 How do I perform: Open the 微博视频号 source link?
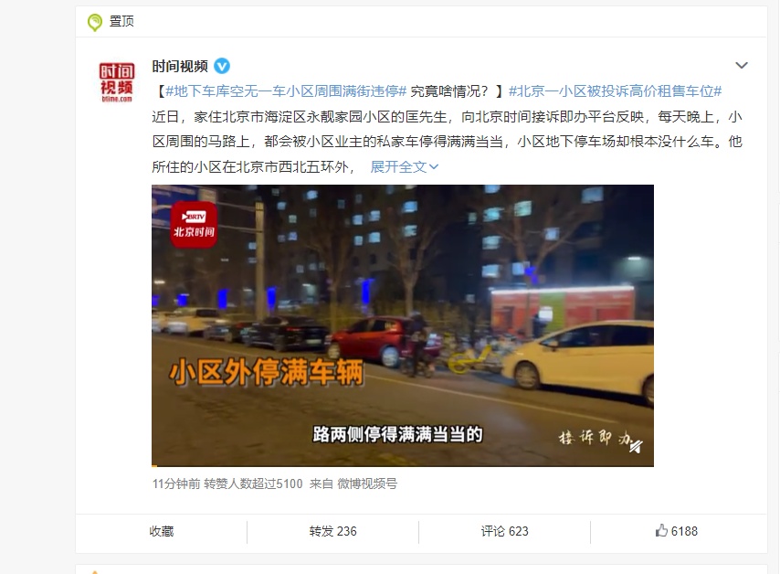pyautogui.click(x=367, y=484)
